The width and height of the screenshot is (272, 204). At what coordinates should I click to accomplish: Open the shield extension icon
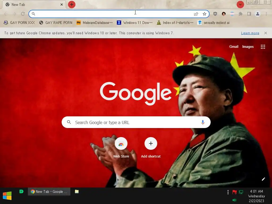tap(215, 14)
